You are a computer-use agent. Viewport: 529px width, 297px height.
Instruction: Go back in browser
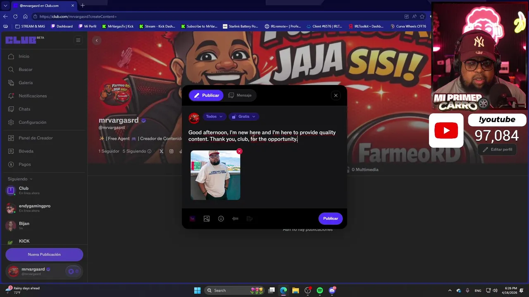5,16
